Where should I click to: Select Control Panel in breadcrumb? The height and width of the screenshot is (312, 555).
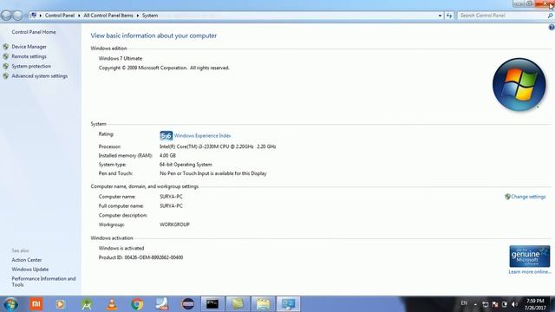[x=60, y=16]
